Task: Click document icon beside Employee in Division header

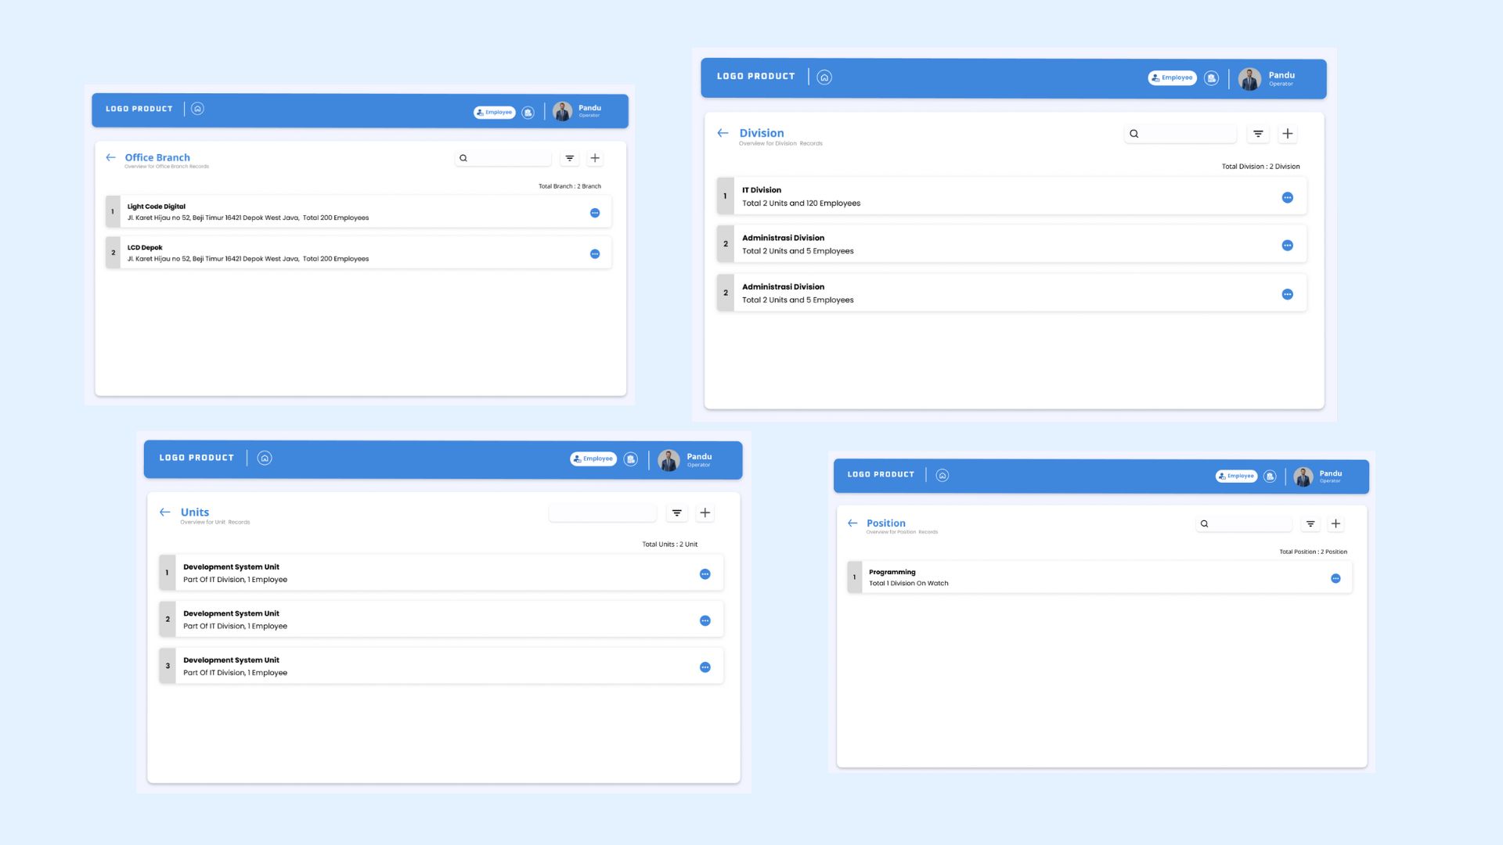Action: pos(1212,78)
